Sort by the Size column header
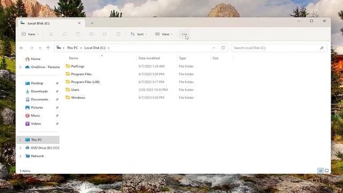343x193 pixels. [x=215, y=58]
